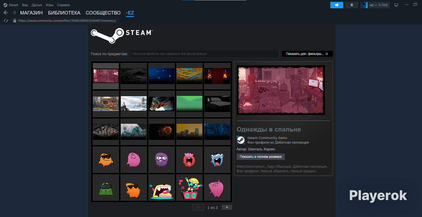Switch to the БИБЛИОТЕКА tab

(64, 13)
